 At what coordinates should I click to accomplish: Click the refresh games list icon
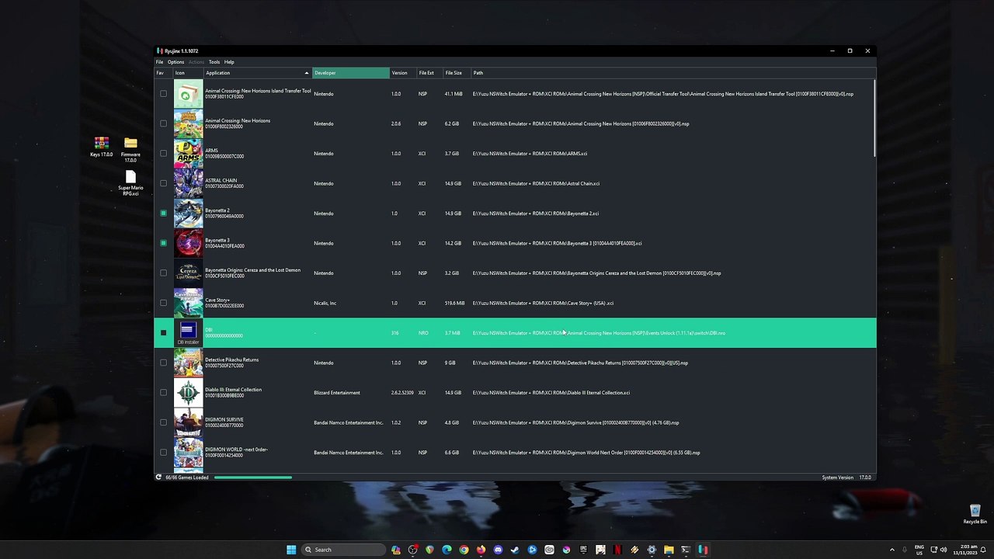pyautogui.click(x=158, y=477)
